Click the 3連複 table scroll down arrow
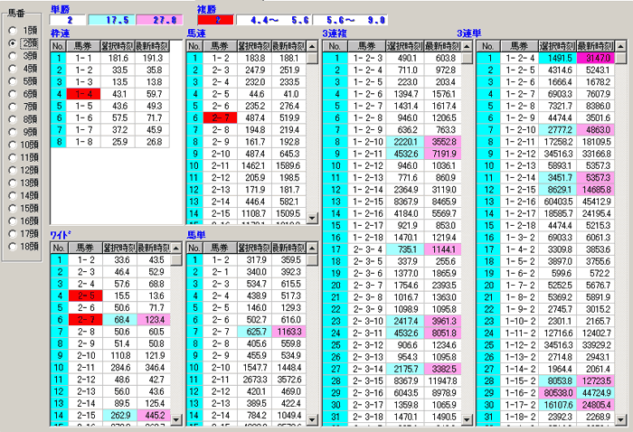 point(468,420)
